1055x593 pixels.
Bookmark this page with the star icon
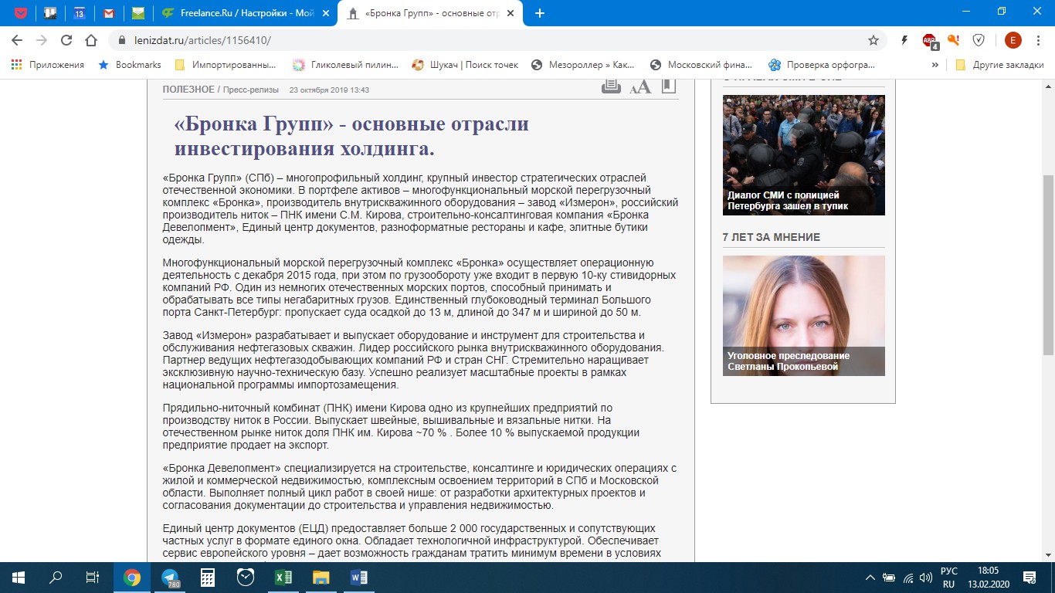point(874,40)
